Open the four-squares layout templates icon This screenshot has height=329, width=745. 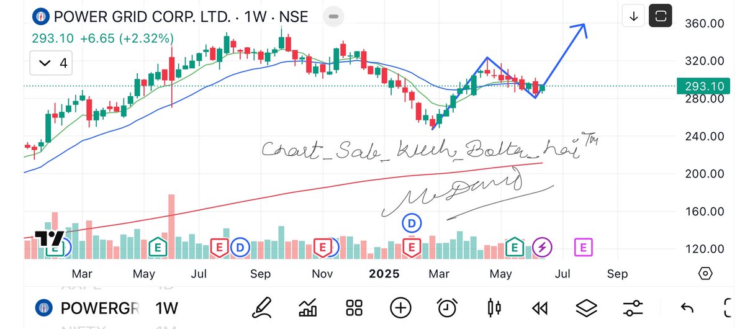click(x=354, y=307)
